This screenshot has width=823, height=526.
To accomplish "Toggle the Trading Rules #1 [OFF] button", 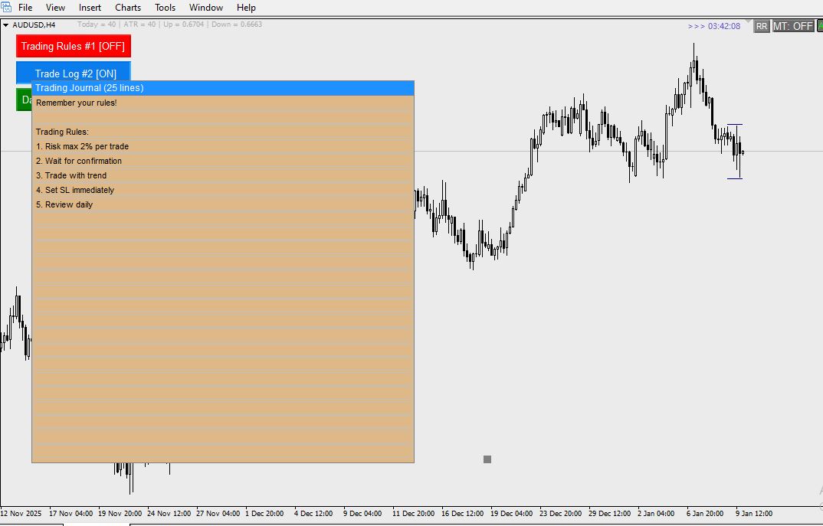I will click(74, 46).
